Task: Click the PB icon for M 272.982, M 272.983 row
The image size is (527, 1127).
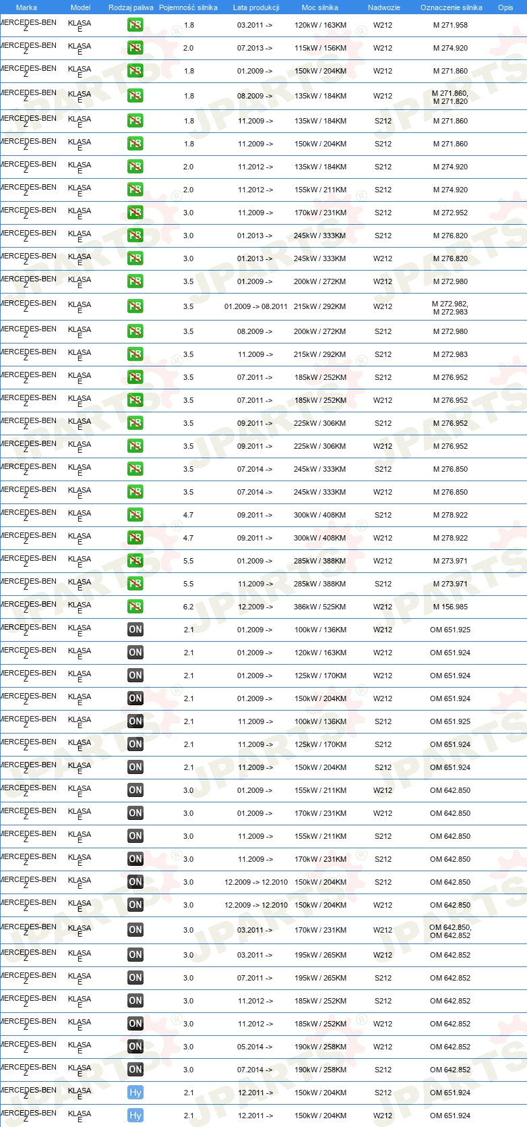Action: tap(135, 306)
